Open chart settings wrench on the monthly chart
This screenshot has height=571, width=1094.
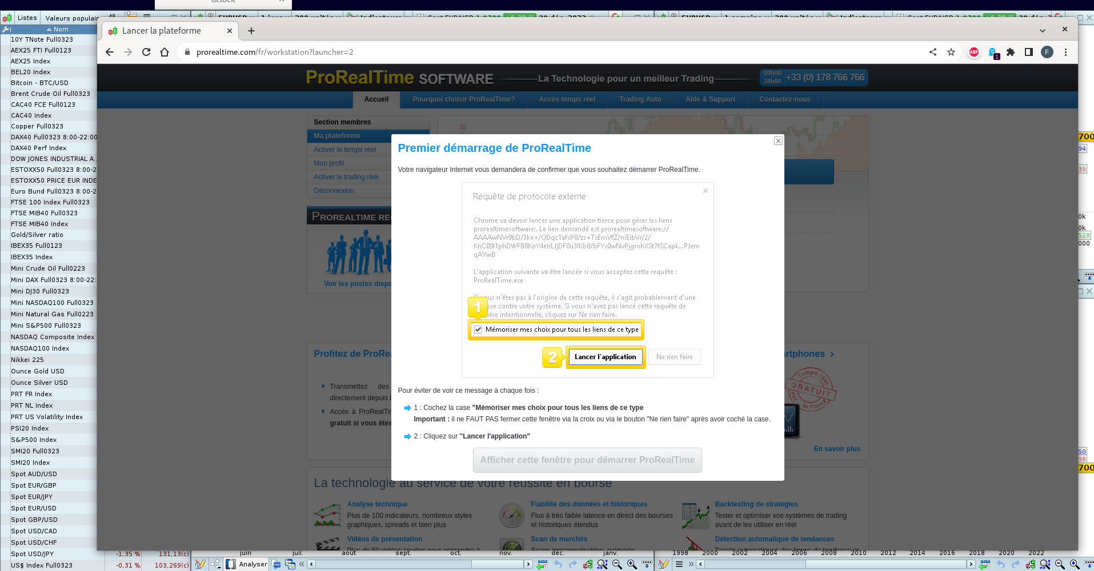coord(587,564)
